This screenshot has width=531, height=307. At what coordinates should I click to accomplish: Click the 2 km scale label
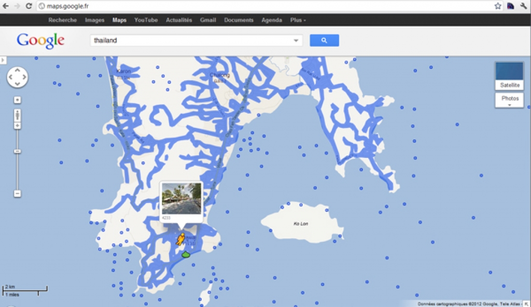pos(10,287)
